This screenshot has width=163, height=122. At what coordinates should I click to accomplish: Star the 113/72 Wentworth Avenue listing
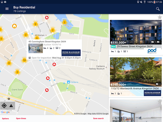click(x=160, y=59)
